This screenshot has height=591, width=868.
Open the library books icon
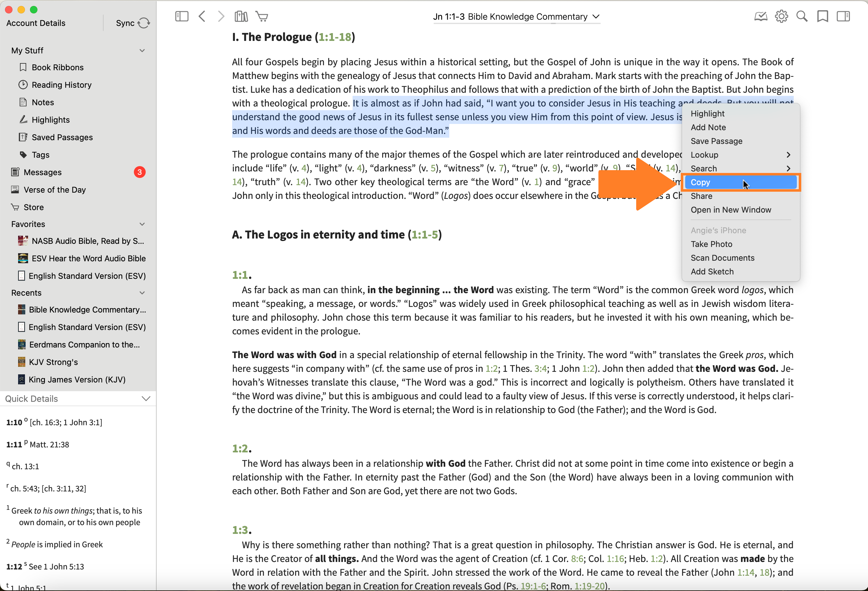point(241,17)
